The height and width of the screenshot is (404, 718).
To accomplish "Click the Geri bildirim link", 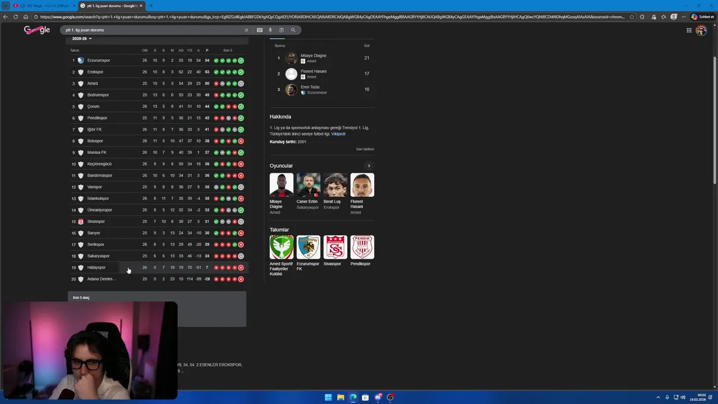I will 365,149.
